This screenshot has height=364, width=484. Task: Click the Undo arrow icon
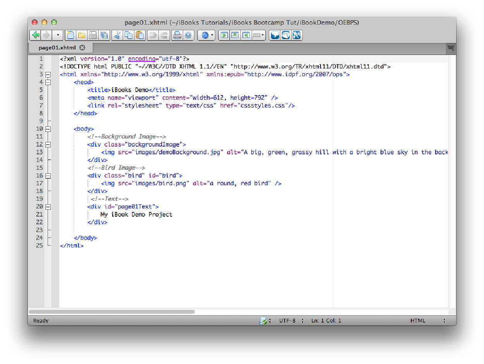point(153,35)
